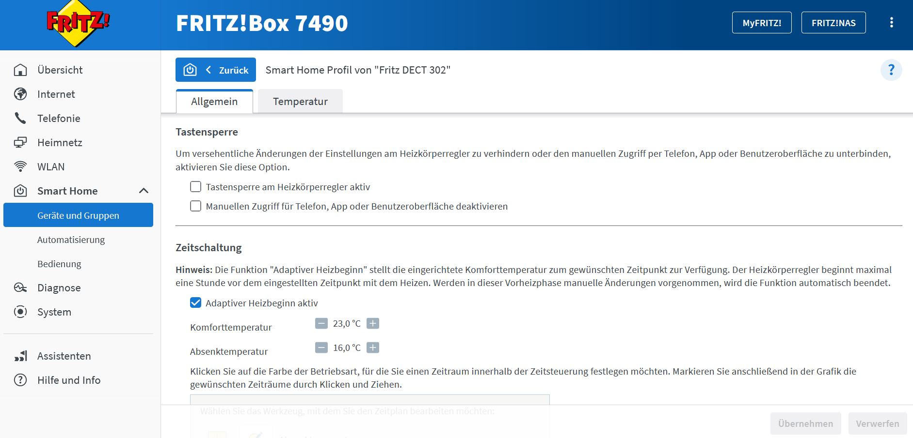Click the Internet globe icon
The image size is (913, 438).
[x=20, y=94]
